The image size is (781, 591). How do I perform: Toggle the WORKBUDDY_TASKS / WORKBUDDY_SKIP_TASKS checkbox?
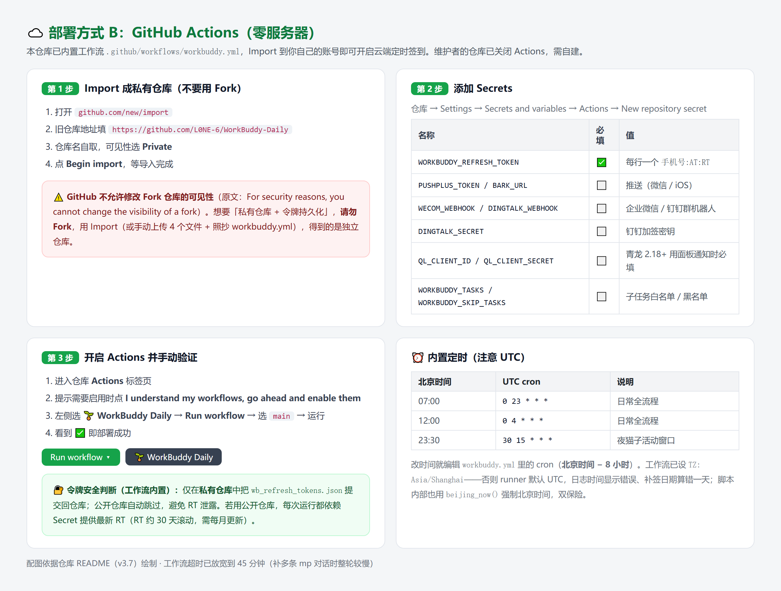coord(601,296)
